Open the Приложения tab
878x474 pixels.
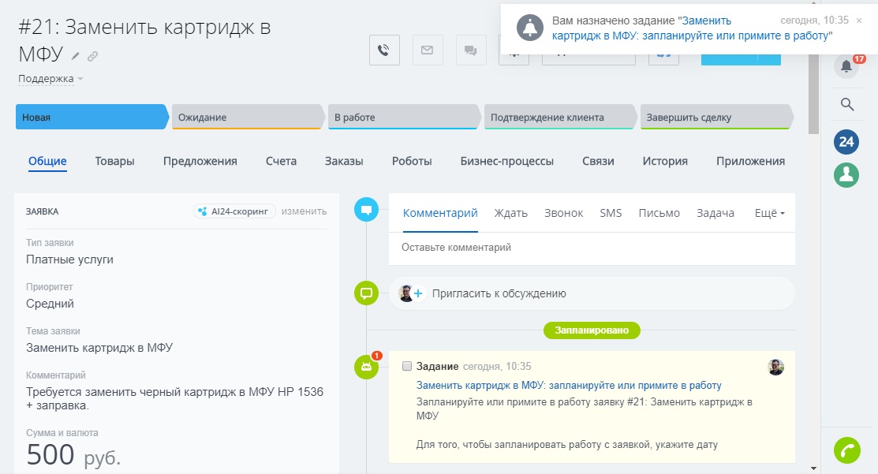(x=750, y=161)
